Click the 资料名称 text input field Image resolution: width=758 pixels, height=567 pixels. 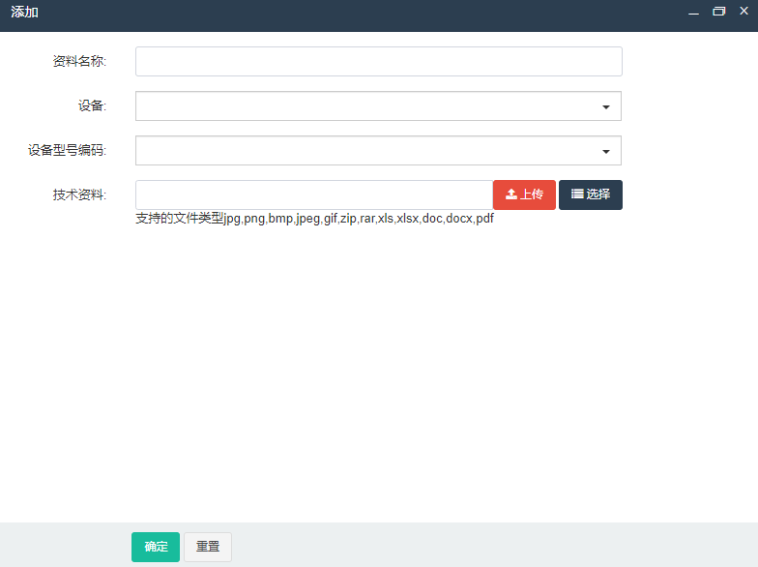tap(379, 62)
